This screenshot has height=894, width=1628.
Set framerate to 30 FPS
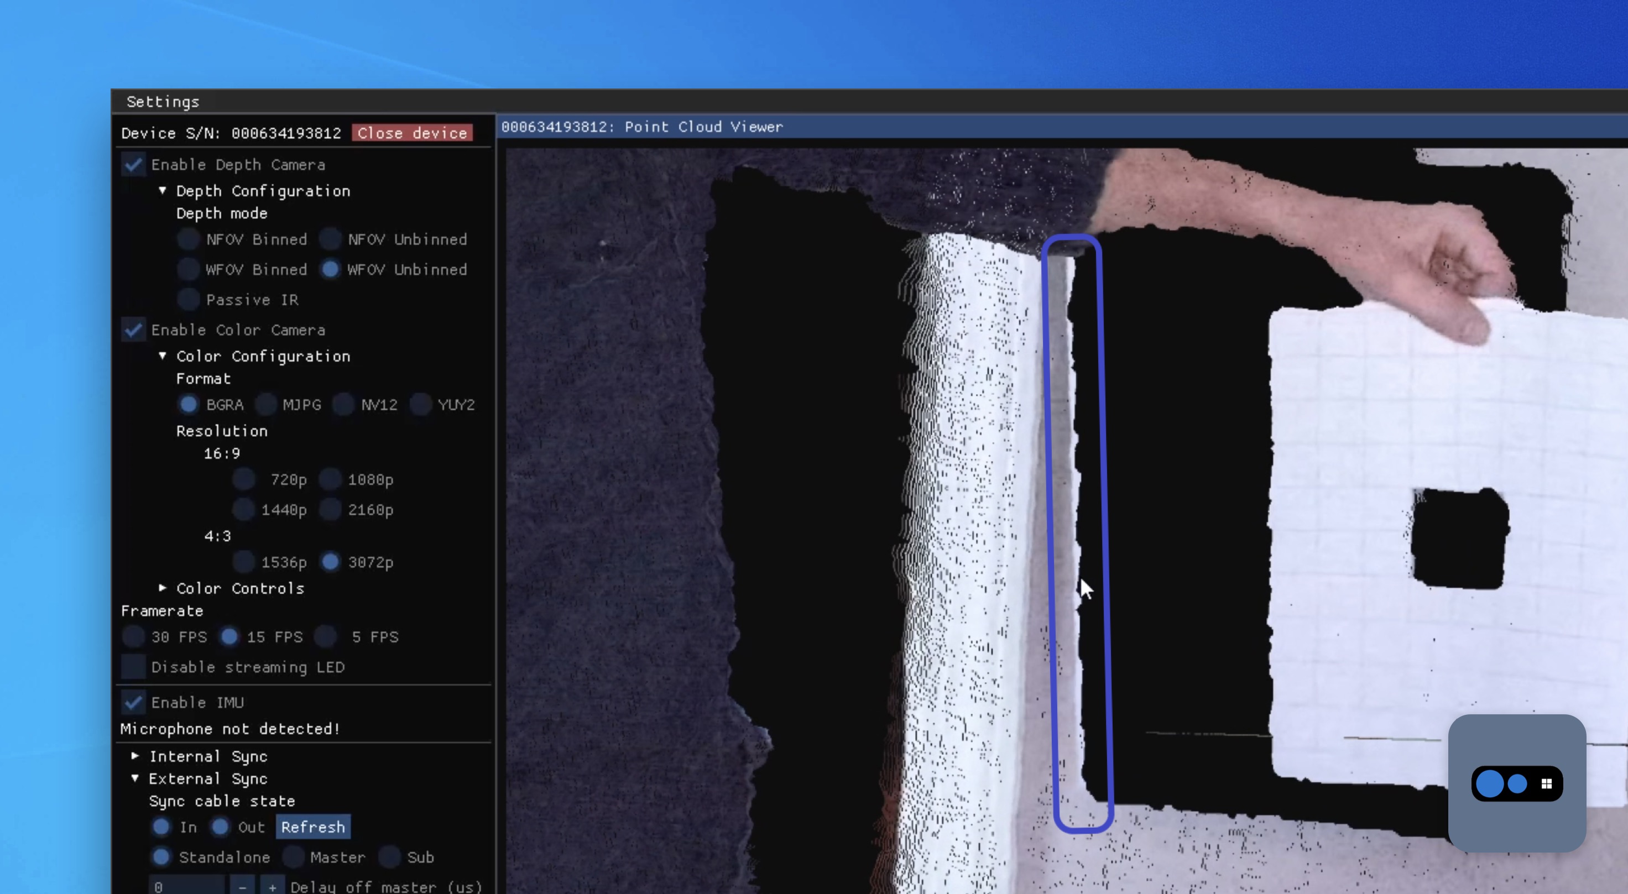(133, 637)
